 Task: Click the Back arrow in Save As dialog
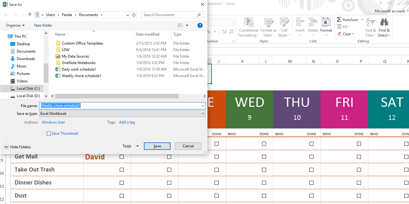pos(6,15)
